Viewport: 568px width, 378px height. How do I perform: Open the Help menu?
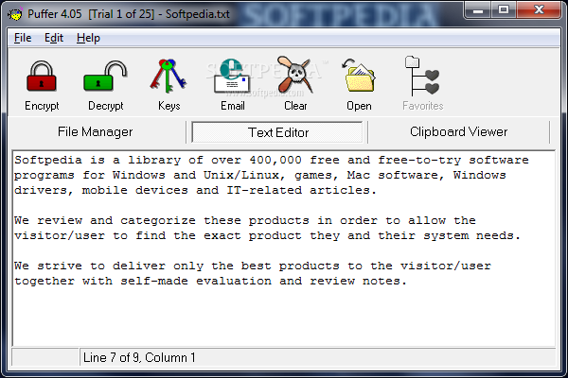pyautogui.click(x=88, y=38)
